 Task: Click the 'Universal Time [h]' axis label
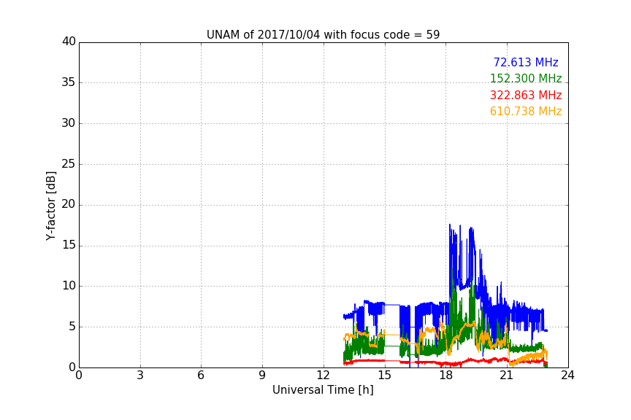323,390
